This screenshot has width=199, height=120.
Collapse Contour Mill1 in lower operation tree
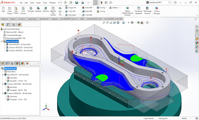click(x=3, y=84)
